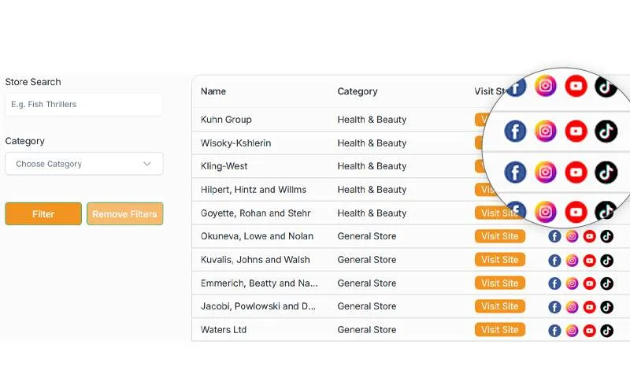Viewport: 630px width, 378px height.
Task: Click the Store Search input field
Action: coord(83,104)
